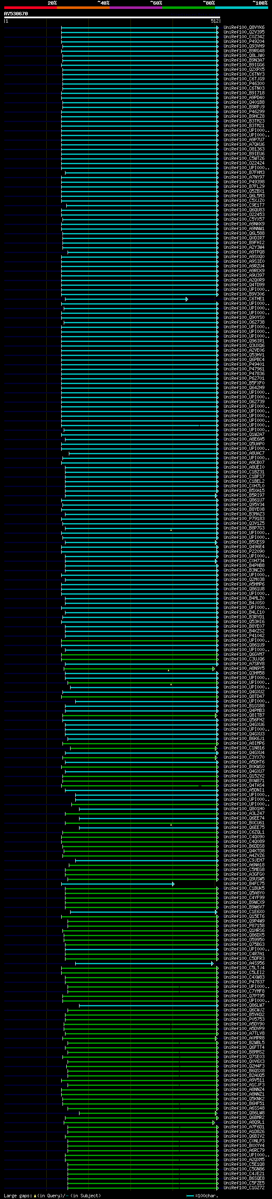Open hit UniRef100_Q93VH9
Screen dimensions: 272x1199
(x=244, y=46)
